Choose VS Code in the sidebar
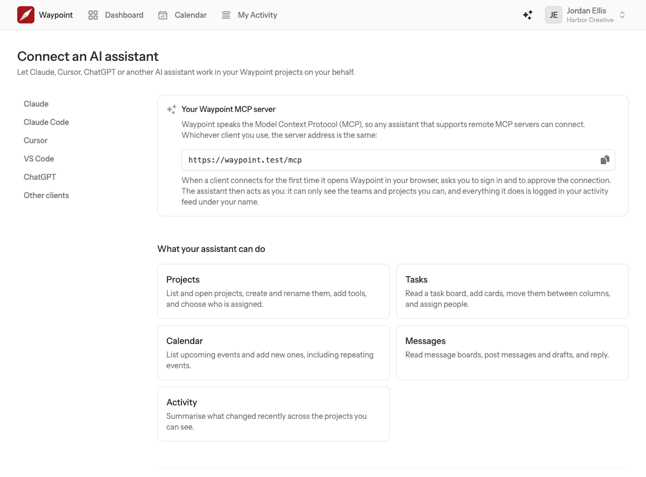The height and width of the screenshot is (477, 646). (x=39, y=159)
